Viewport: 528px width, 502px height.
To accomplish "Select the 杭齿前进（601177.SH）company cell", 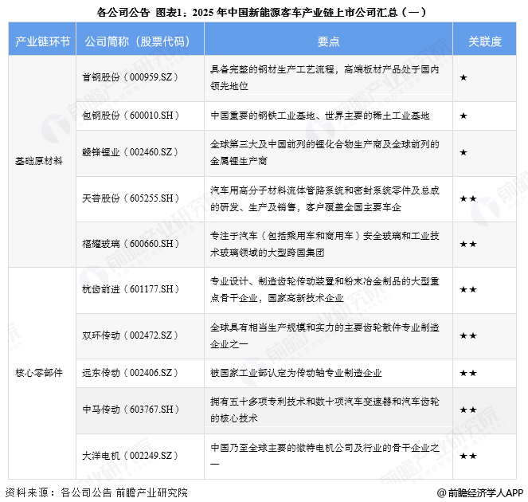I will point(129,289).
